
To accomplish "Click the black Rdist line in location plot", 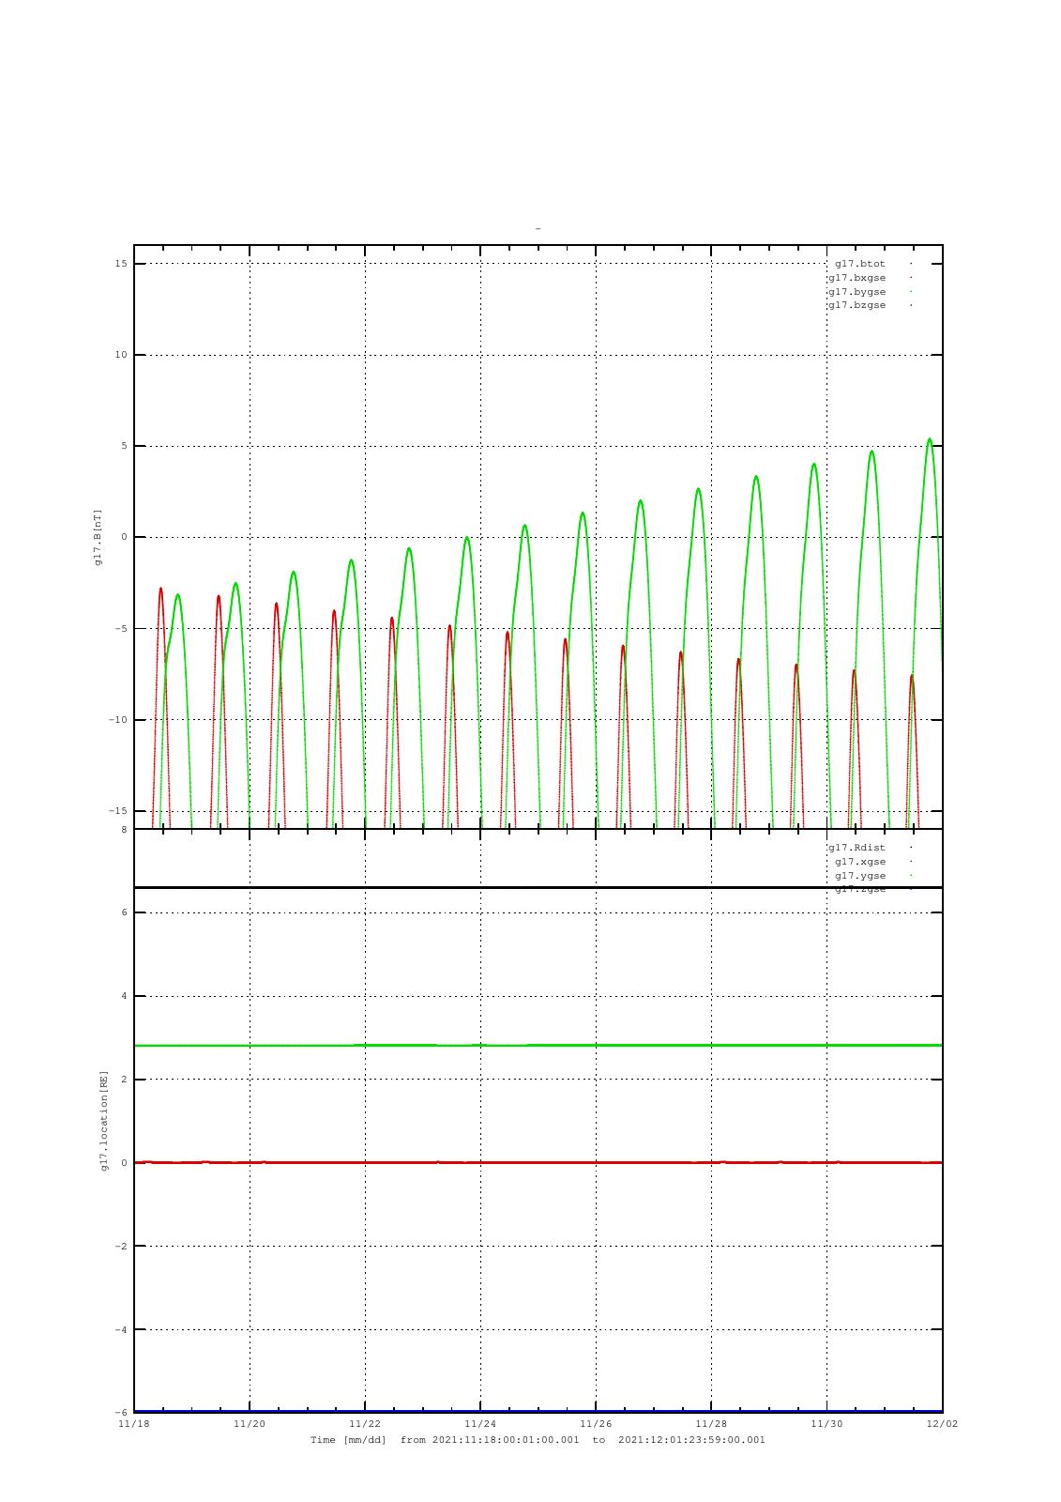I will click(538, 887).
